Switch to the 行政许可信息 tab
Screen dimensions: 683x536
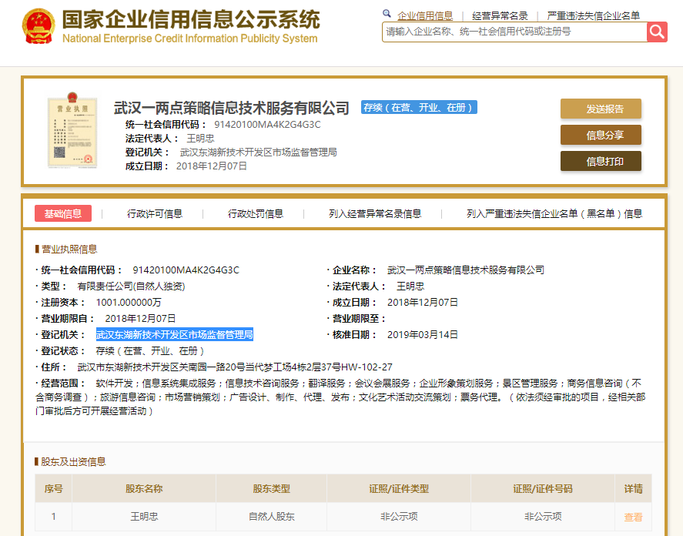155,214
